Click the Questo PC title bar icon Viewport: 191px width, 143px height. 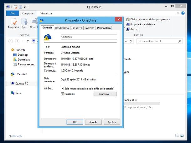(8, 7)
